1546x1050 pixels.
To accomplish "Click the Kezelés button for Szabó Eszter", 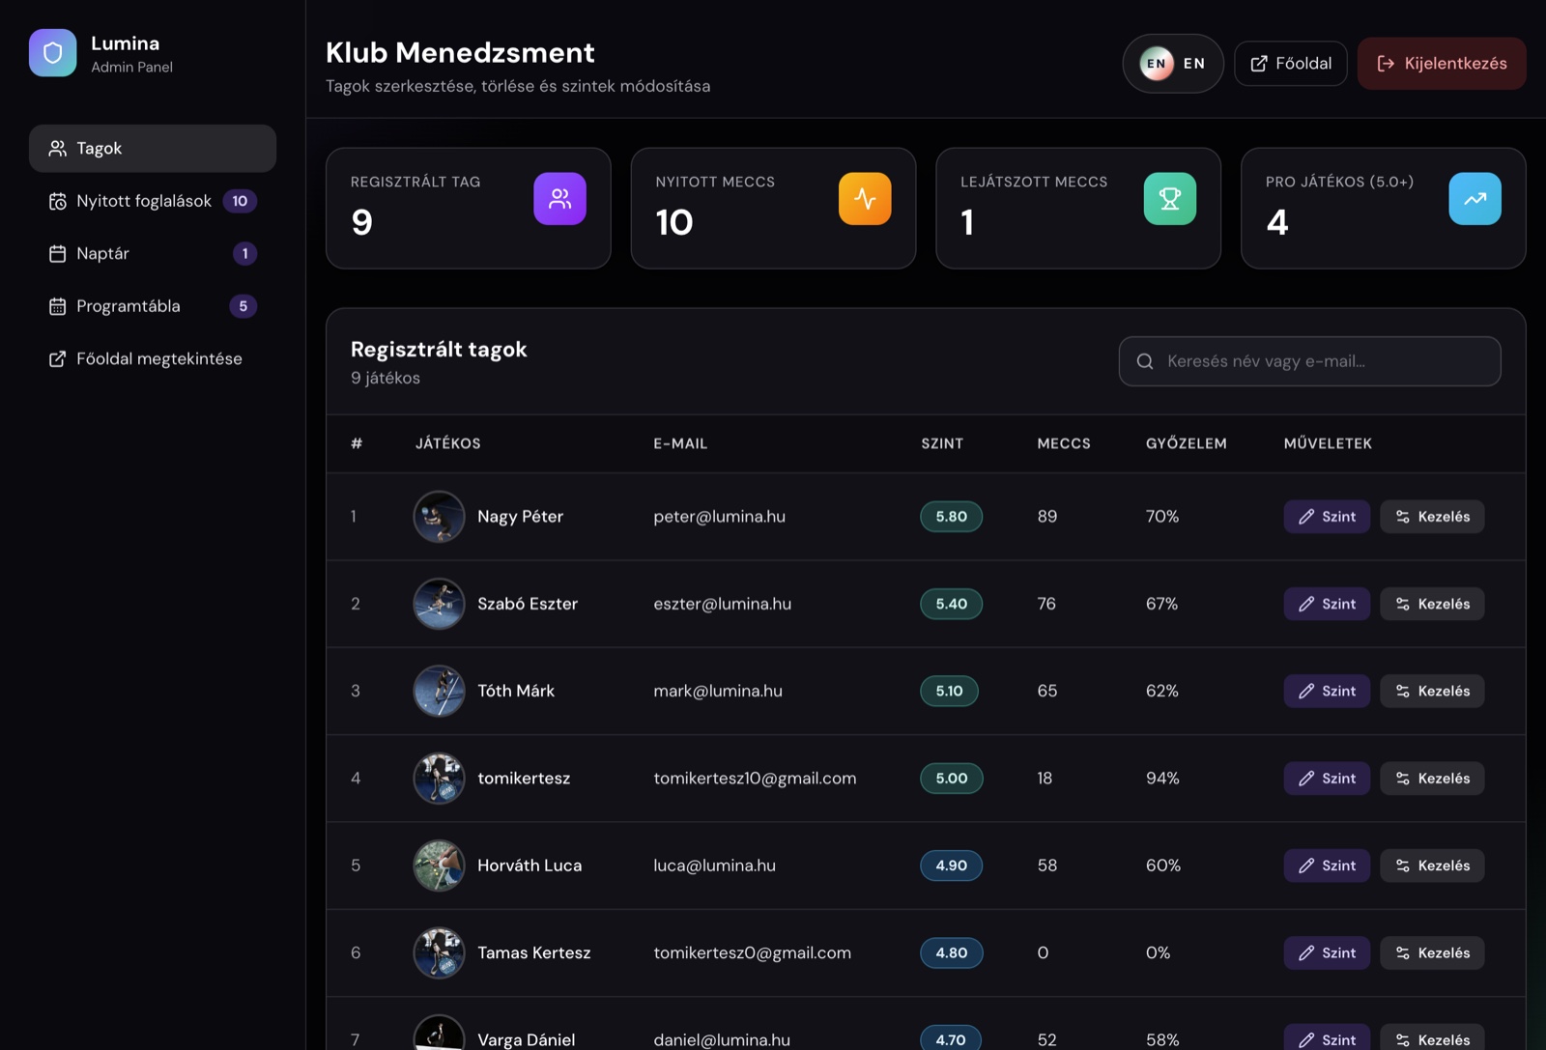I will [1432, 604].
